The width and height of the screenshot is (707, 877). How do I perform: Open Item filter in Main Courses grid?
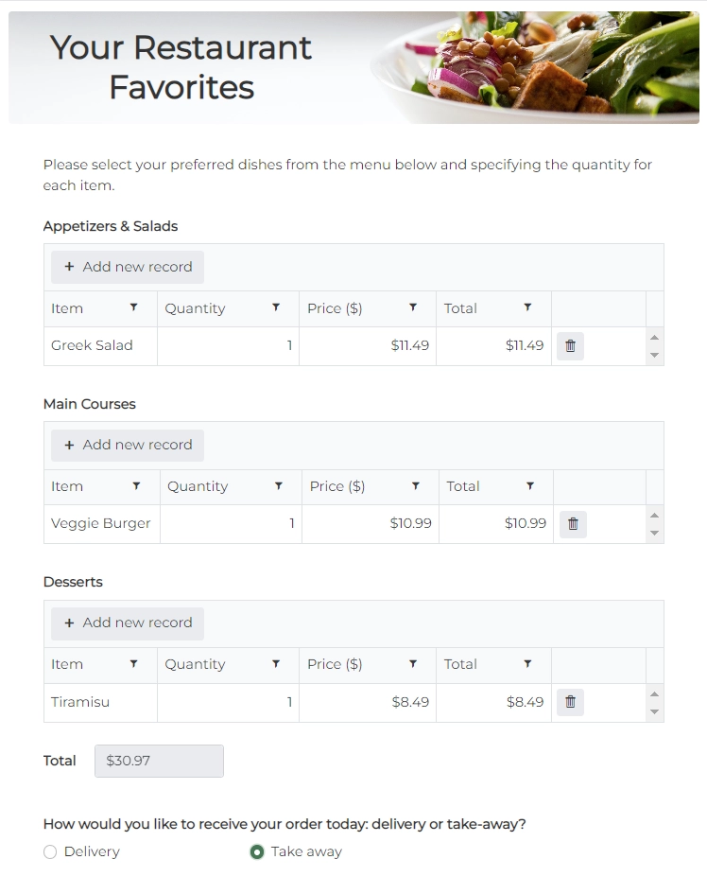[136, 486]
